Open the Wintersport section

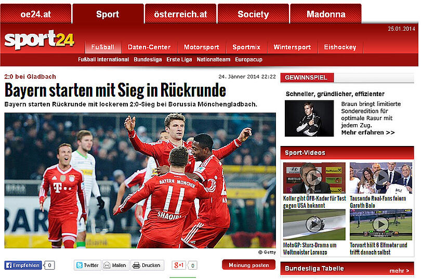(x=292, y=47)
